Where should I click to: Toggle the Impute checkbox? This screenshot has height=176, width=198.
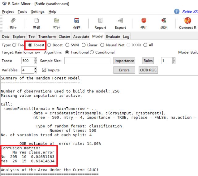click(44, 70)
